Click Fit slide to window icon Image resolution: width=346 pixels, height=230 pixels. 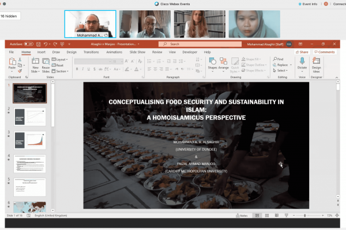[337, 216]
